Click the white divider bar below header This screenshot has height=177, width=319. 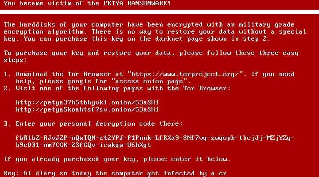pyautogui.click(x=159, y=12)
